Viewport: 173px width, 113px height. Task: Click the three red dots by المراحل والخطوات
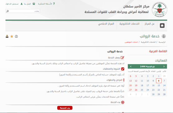coord(124,80)
